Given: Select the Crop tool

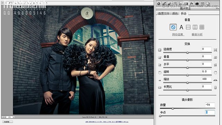Looking at the screenshot, I should [x=18, y=3].
